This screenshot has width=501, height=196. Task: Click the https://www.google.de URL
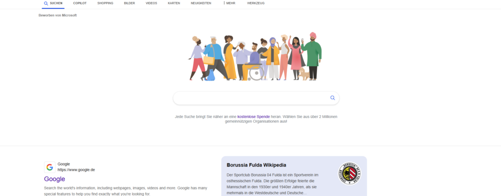[x=76, y=170]
